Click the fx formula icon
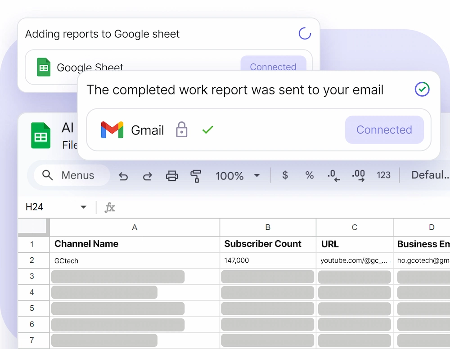 (x=110, y=207)
